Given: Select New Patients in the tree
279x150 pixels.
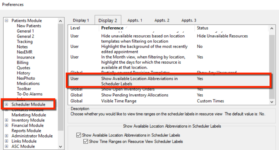Looking at the screenshot, I should coord(29,26).
